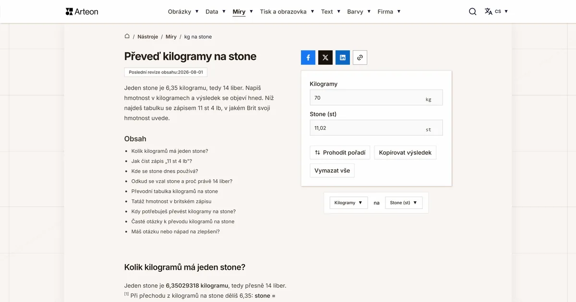Open Nástroje breadcrumb link

tap(148, 37)
